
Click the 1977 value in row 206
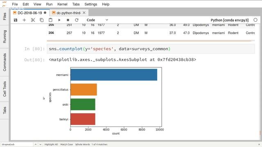pyautogui.click(x=101, y=33)
